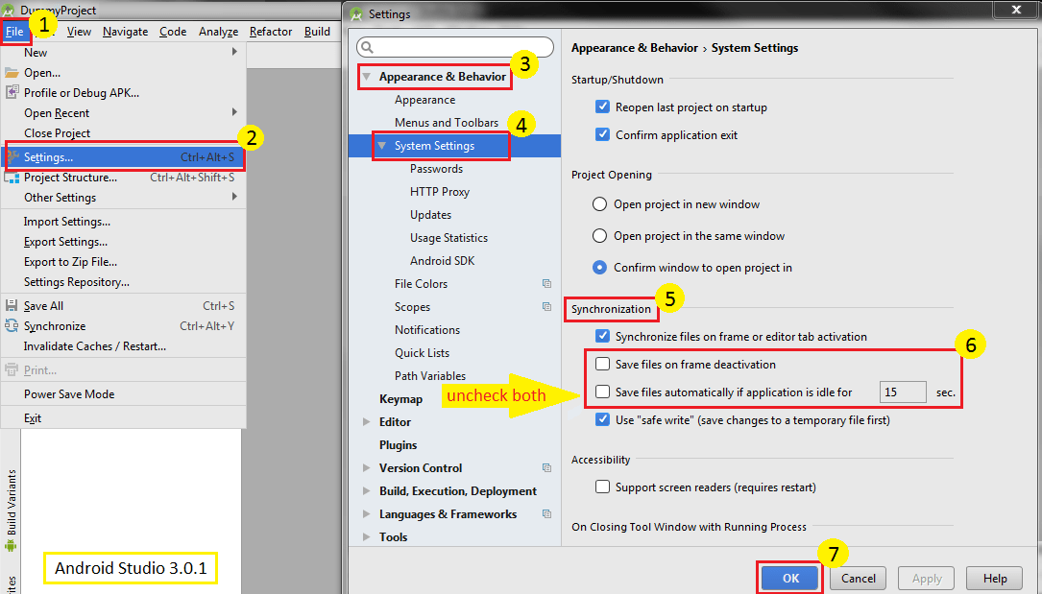
Task: Open the File menu
Action: [14, 32]
